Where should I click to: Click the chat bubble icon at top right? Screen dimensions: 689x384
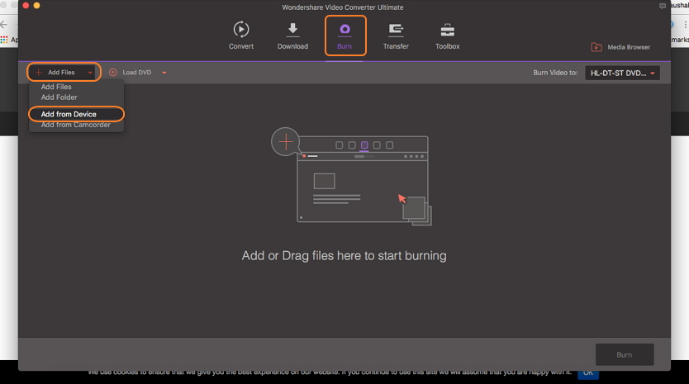[x=663, y=7]
